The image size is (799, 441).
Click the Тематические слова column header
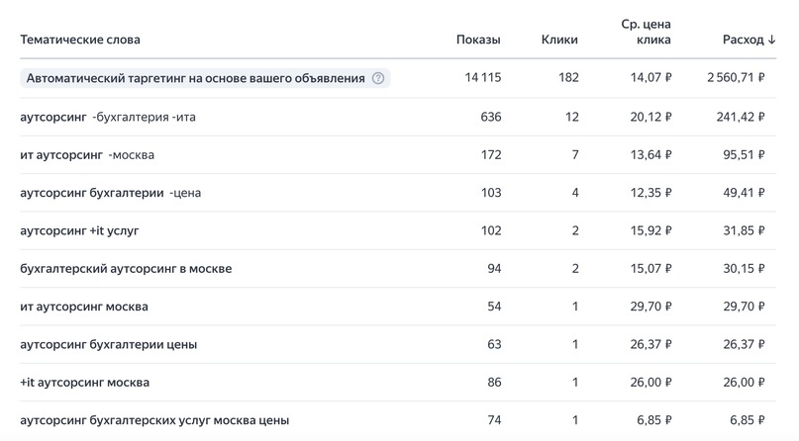point(80,40)
